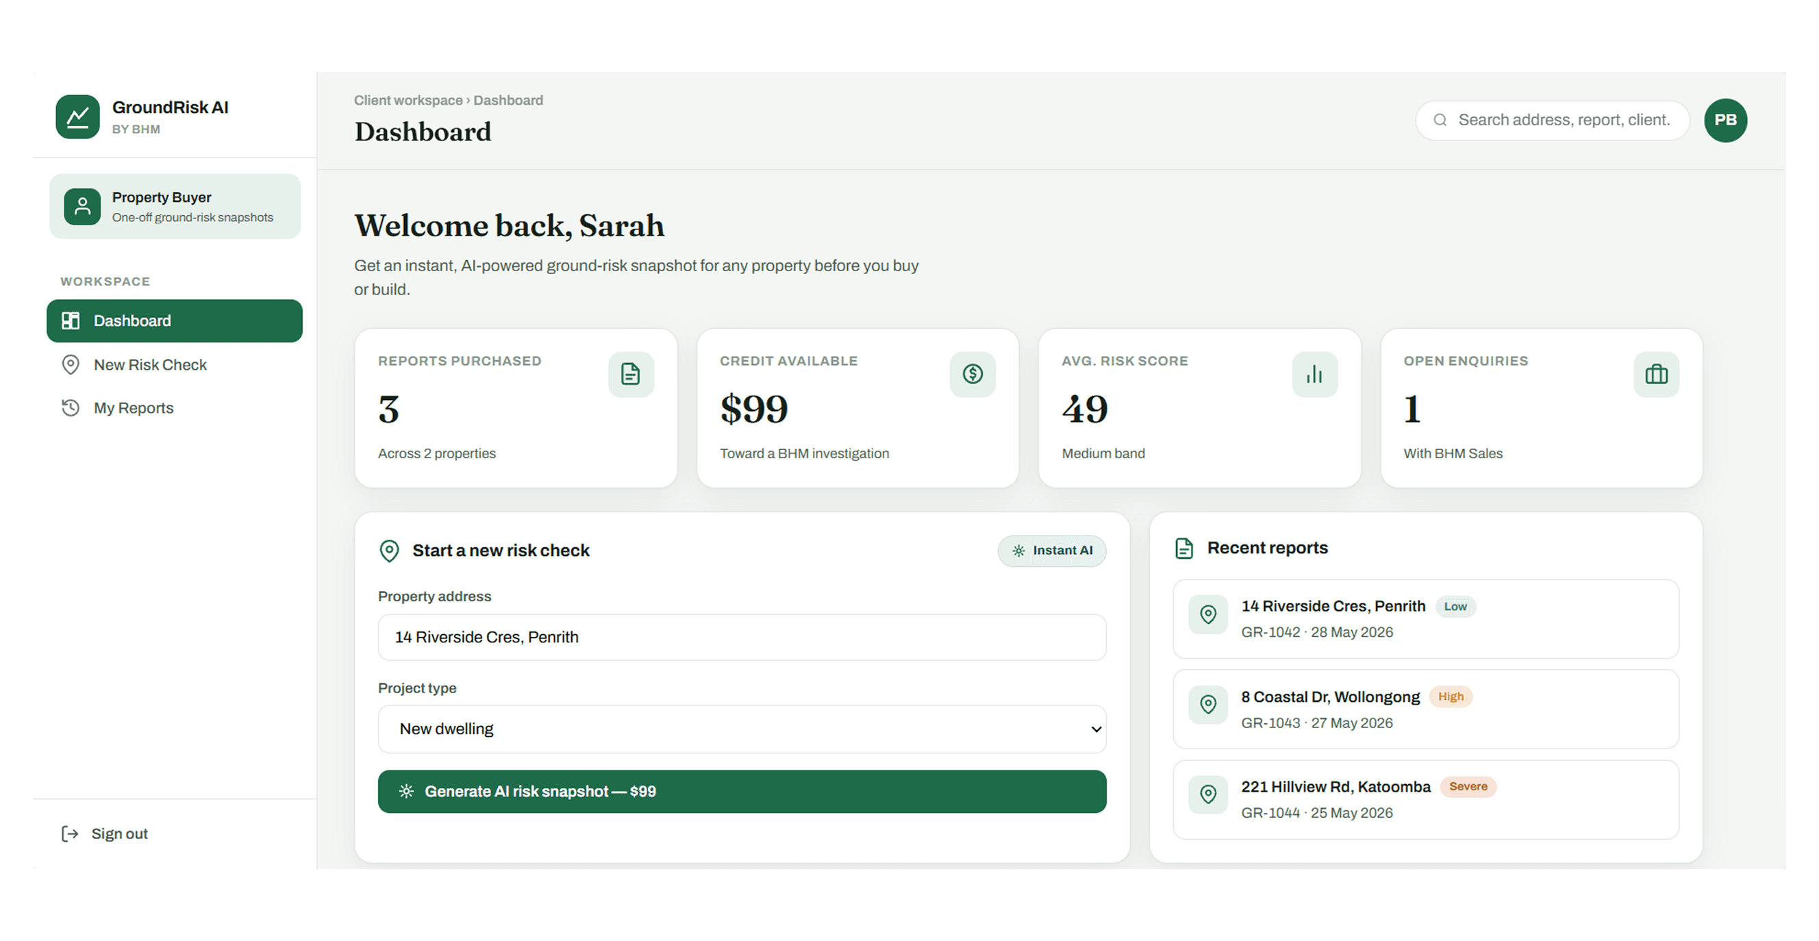1819x941 pixels.
Task: Click the Property Buyer profile icon
Action: [x=83, y=206]
